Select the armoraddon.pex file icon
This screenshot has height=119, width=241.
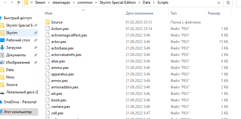(x=48, y=87)
